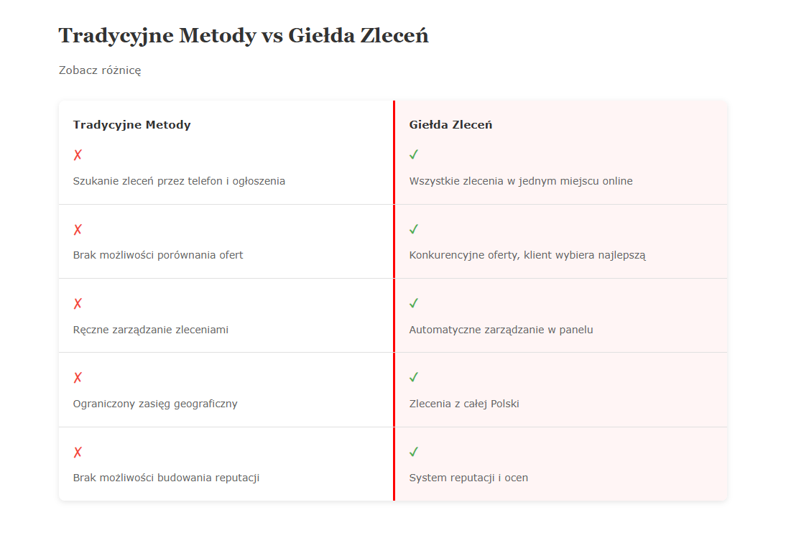Click "Automatyczne zarządzanie w panelu" text

pos(501,330)
